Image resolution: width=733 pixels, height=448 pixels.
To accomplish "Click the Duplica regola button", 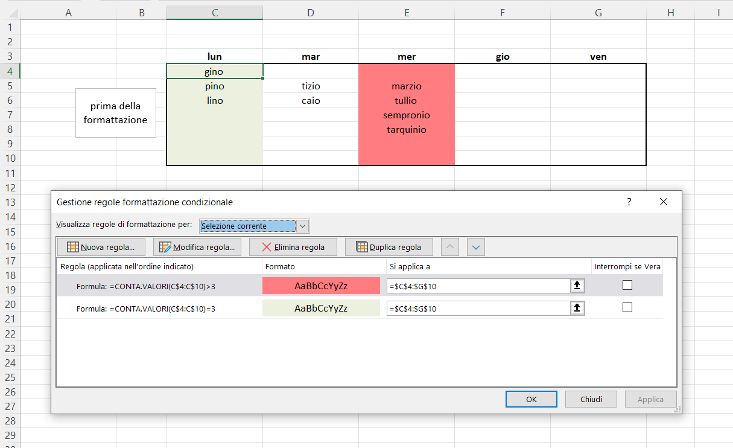I will click(x=389, y=247).
